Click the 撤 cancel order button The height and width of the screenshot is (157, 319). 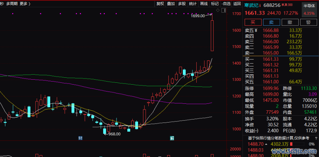point(290,22)
